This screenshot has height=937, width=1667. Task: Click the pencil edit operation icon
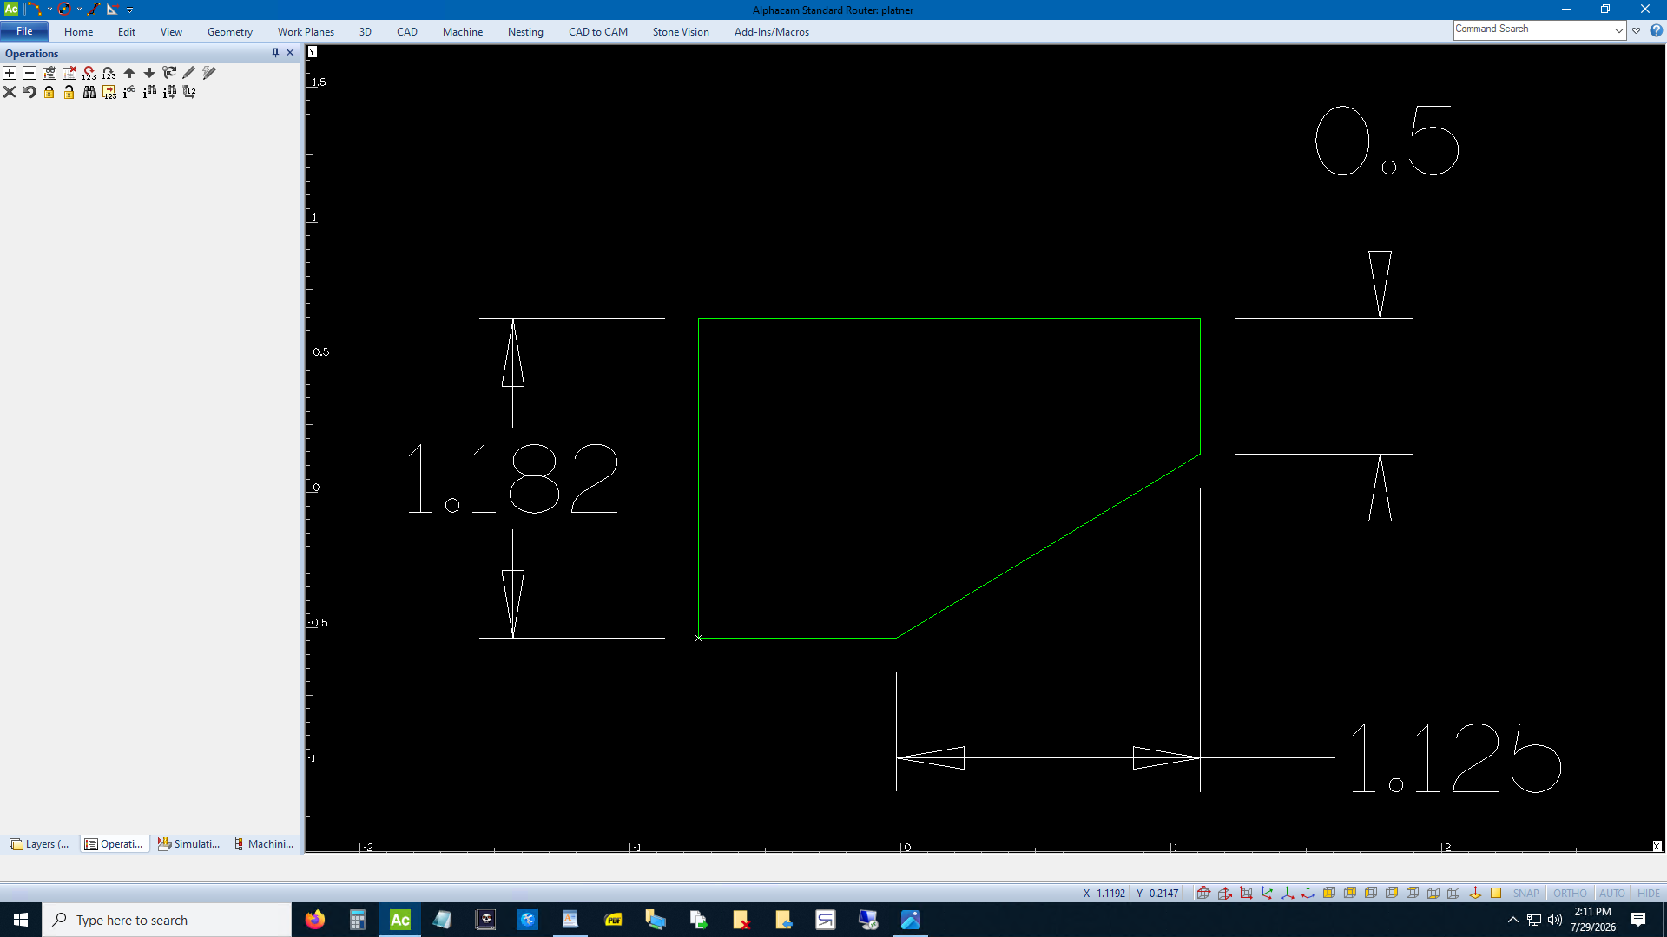pos(189,73)
